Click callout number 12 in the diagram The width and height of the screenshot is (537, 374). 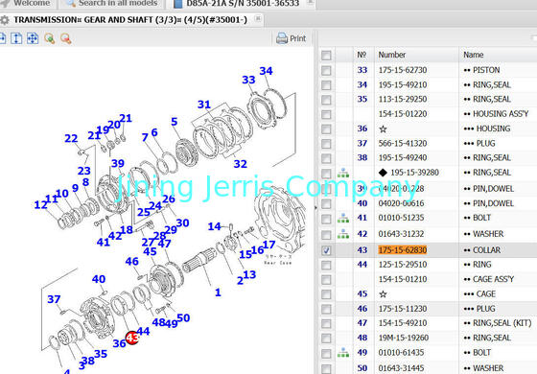click(40, 205)
